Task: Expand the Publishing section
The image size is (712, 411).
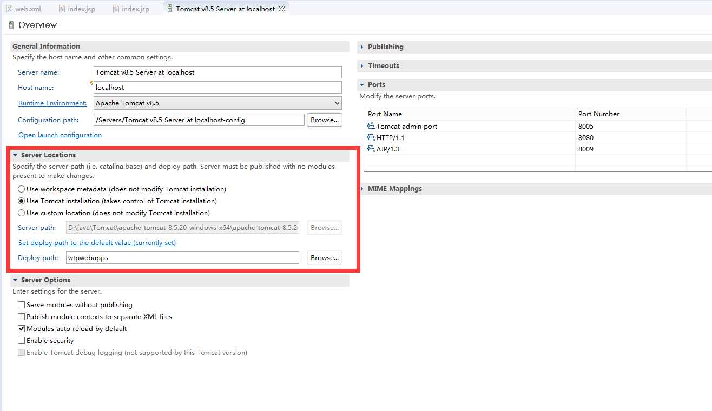Action: pyautogui.click(x=362, y=47)
